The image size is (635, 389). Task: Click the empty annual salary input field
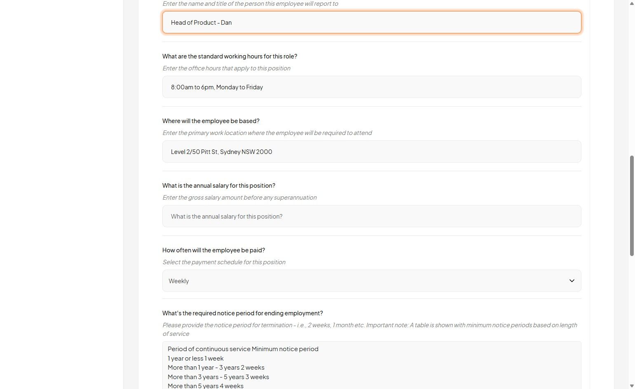click(x=371, y=216)
